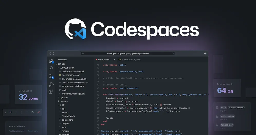Click the Ruby icon on emotion.rb tab

[96, 60]
